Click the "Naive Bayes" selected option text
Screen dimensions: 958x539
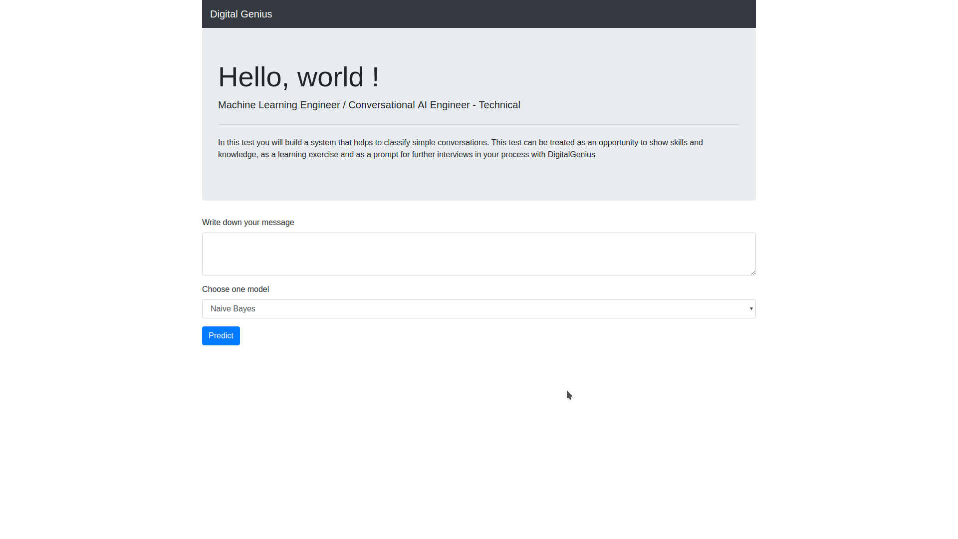[233, 309]
